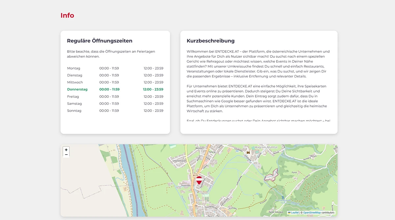Viewport: 395px width, 220px height.
Task: Click the Ebbs town label on map
Action: click(199, 200)
